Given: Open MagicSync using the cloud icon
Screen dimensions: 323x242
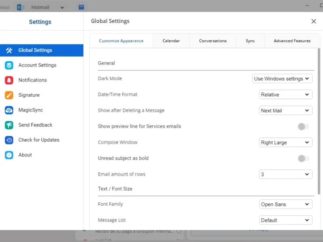Looking at the screenshot, I should click(x=9, y=110).
